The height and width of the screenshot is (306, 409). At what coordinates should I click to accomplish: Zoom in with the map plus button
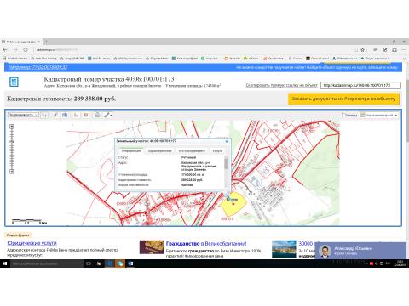coord(12,127)
